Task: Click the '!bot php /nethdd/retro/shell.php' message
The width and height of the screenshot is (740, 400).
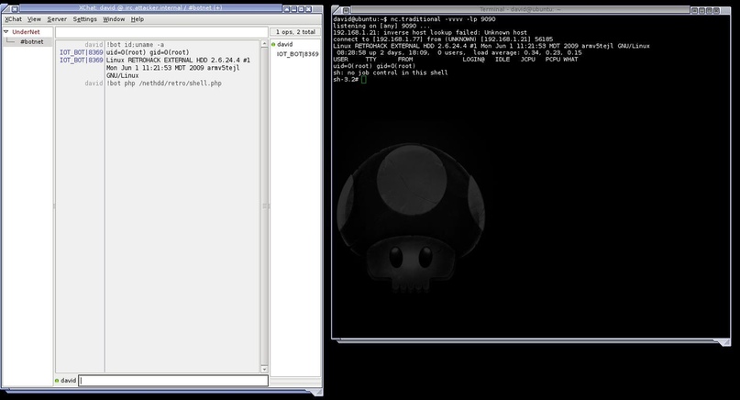Action: 164,83
